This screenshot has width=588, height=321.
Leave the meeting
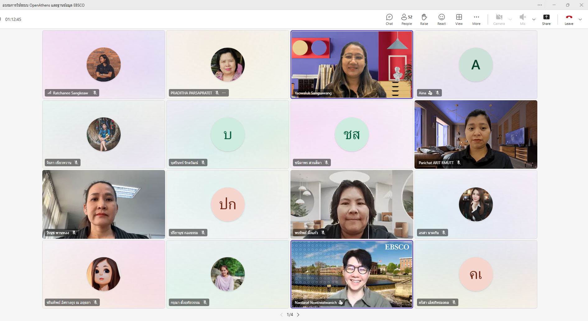pos(569,19)
